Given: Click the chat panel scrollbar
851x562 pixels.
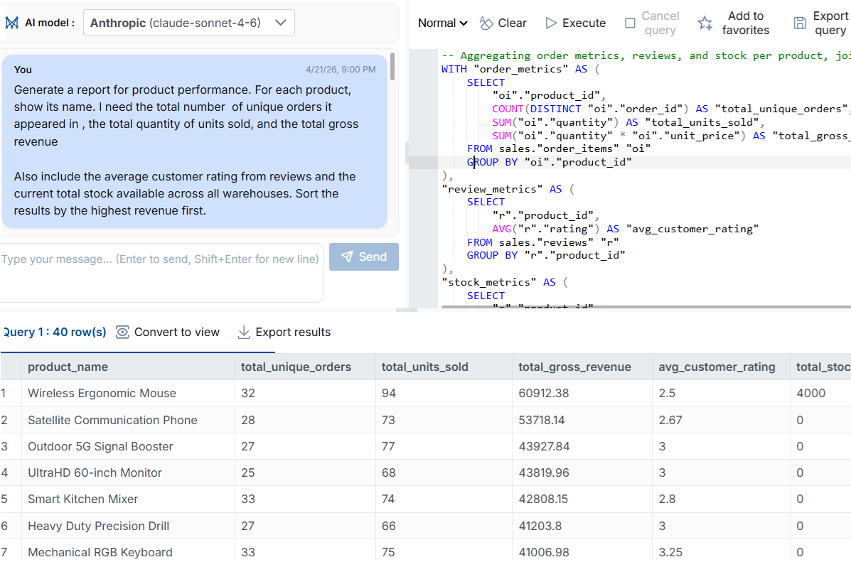Looking at the screenshot, I should point(392,67).
